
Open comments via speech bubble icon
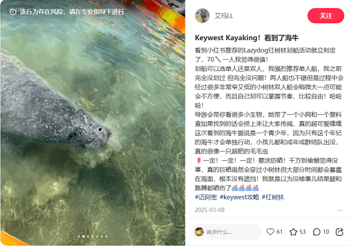[x=317, y=232]
